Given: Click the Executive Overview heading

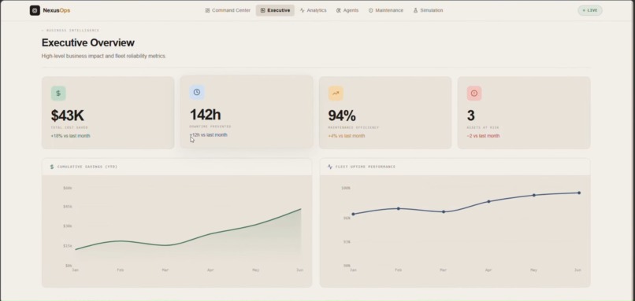Looking at the screenshot, I should [88, 42].
